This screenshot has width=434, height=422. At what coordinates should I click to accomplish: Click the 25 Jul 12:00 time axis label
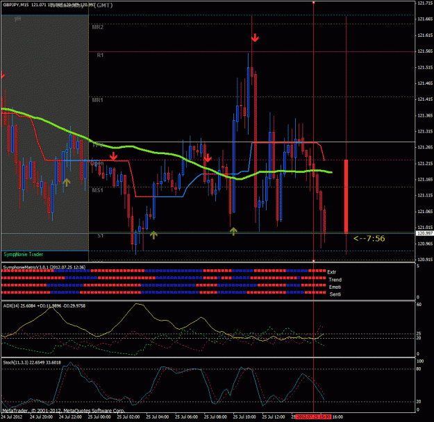point(274,417)
